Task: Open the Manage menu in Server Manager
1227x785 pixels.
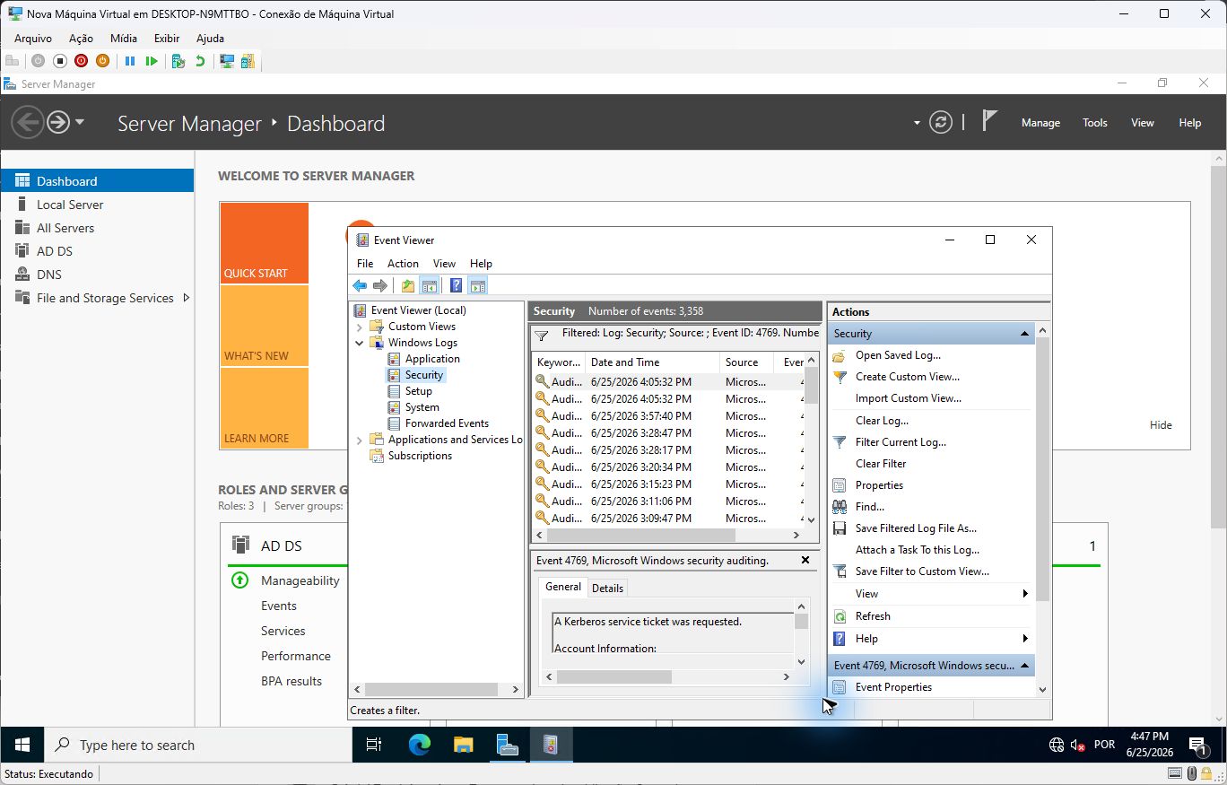Action: point(1040,123)
